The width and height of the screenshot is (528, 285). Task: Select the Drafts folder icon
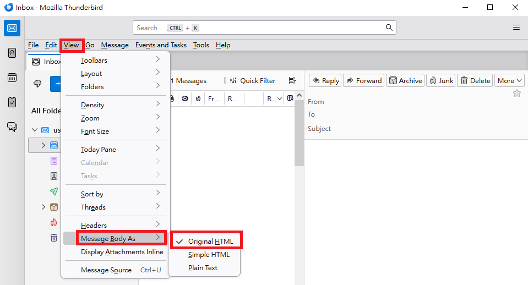click(54, 161)
